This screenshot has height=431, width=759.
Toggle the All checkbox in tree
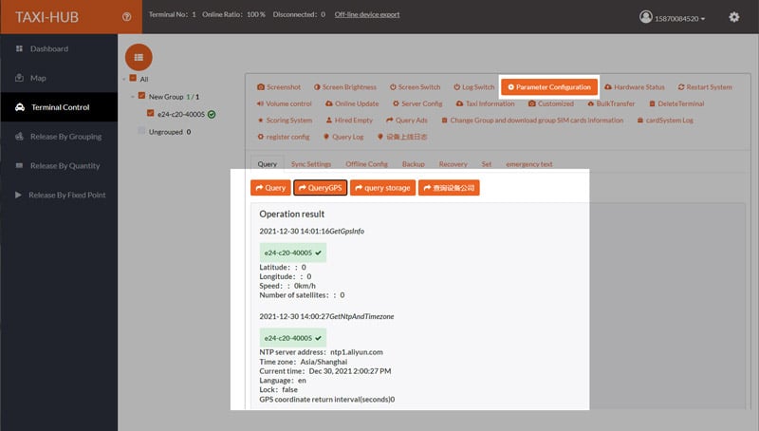click(x=133, y=78)
